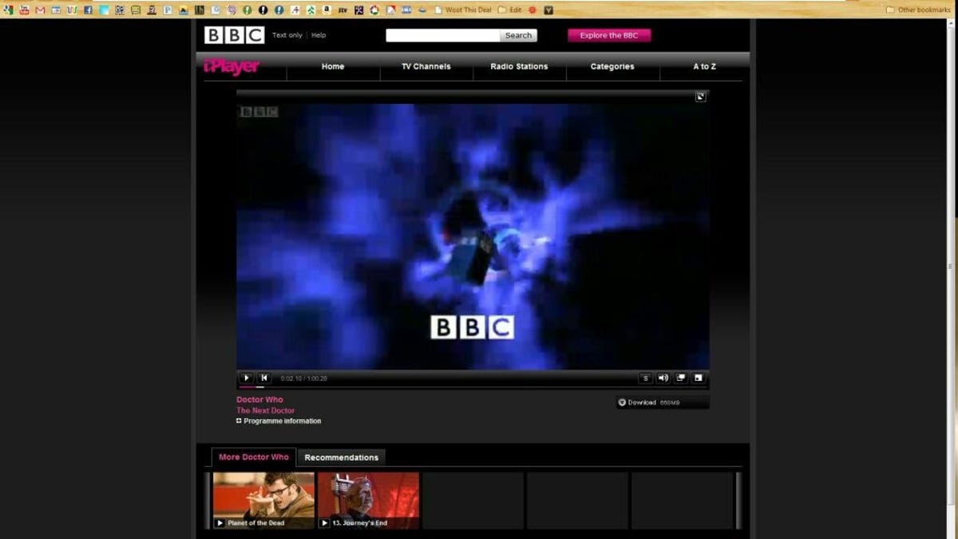Click the Text only link
This screenshot has height=539, width=958.
click(x=287, y=35)
